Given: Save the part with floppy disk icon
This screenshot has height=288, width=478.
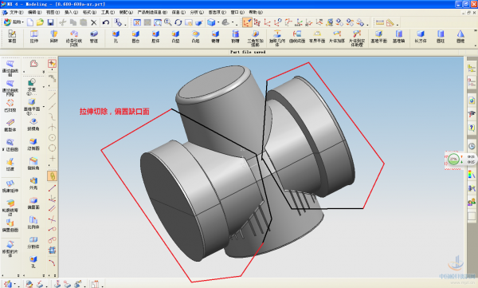Looking at the screenshot, I should coord(50,22).
